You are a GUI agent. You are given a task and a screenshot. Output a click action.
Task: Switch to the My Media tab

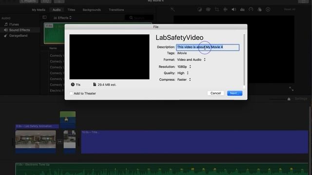pyautogui.click(x=39, y=10)
